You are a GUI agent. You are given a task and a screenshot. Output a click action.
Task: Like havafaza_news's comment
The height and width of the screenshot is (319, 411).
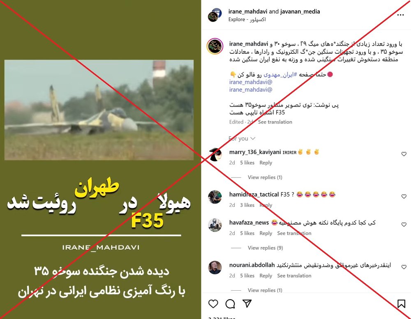[x=404, y=225]
